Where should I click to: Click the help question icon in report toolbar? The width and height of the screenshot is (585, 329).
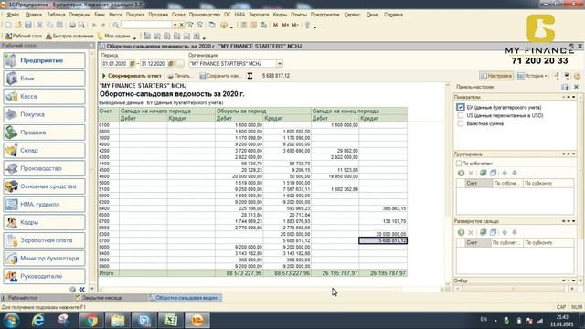click(x=577, y=76)
